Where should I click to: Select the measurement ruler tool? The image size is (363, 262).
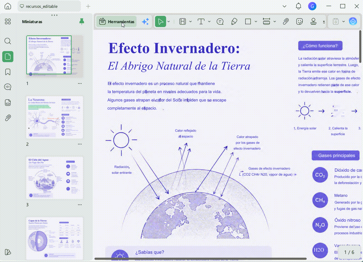point(266,22)
